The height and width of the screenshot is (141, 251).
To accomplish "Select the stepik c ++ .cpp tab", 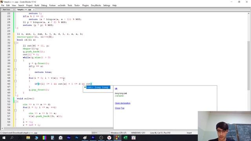I will (24, 10).
